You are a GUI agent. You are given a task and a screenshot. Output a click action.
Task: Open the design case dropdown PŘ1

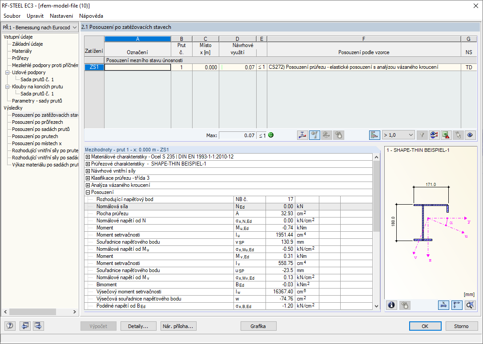(40, 28)
